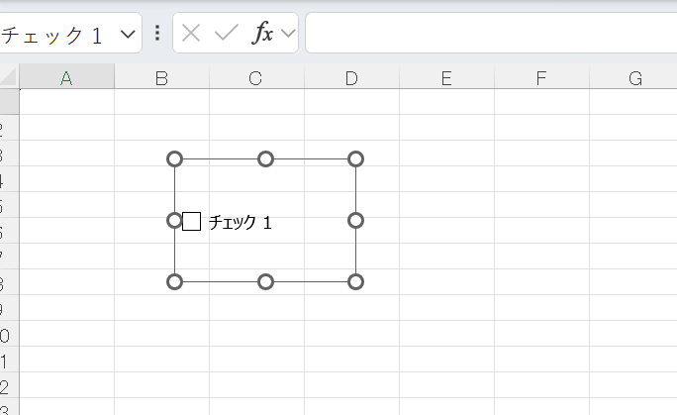Click into the formula bar input field
The height and width of the screenshot is (415, 677).
tap(490, 33)
